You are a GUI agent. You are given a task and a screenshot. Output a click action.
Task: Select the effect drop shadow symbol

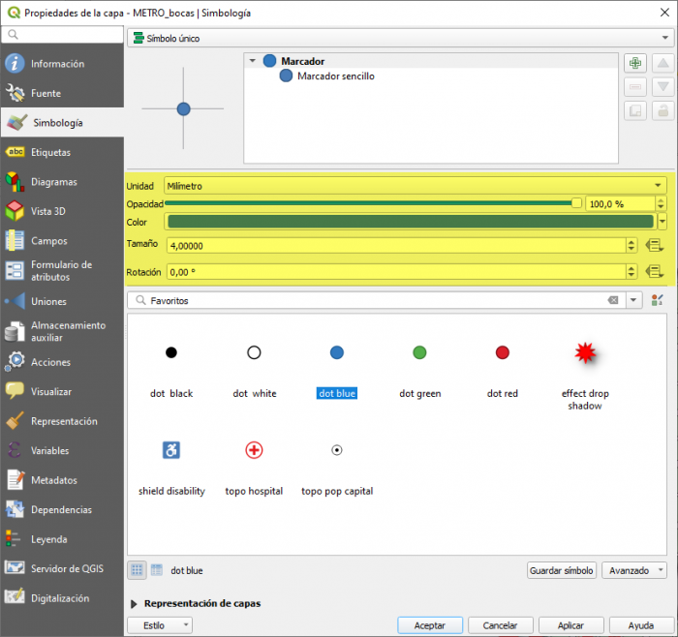(584, 354)
